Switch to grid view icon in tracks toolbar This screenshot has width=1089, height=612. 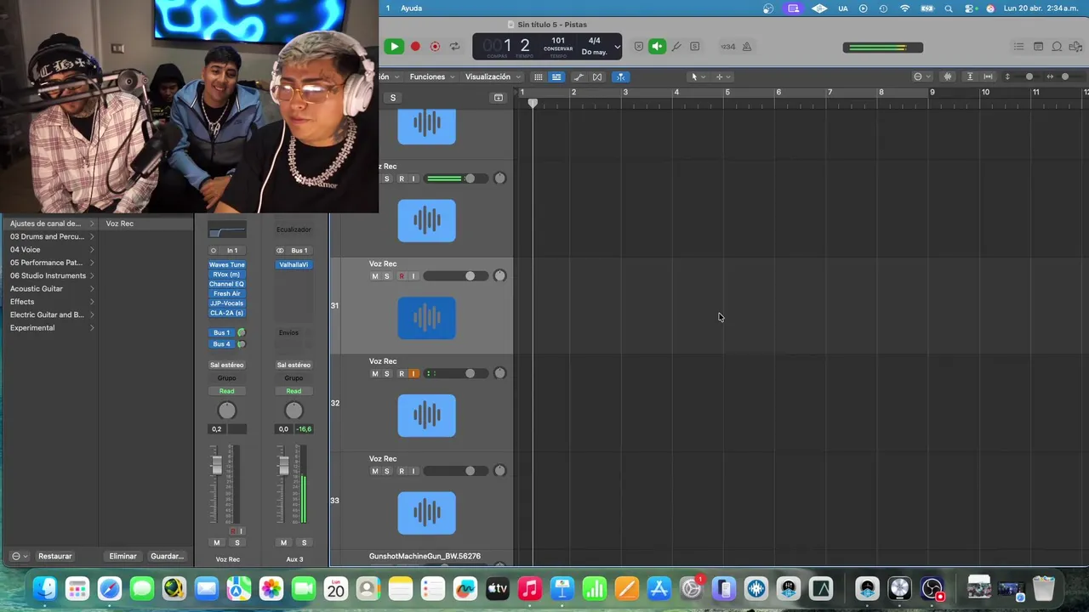click(x=538, y=76)
